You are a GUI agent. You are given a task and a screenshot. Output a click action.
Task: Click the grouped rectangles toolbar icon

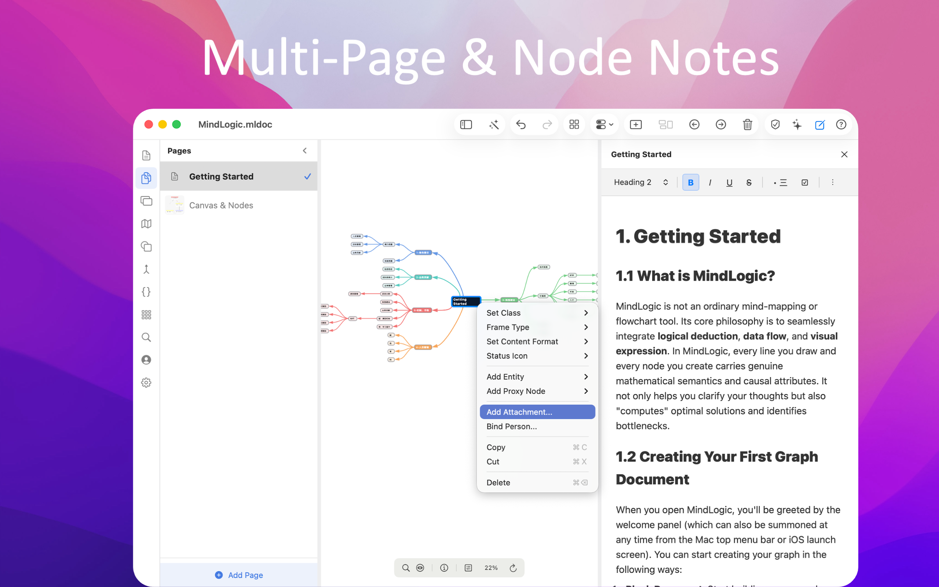pyautogui.click(x=665, y=125)
